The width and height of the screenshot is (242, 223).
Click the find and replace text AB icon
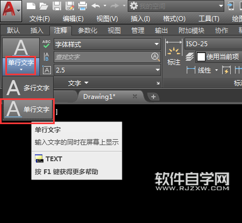pyautogui.click(x=47, y=56)
